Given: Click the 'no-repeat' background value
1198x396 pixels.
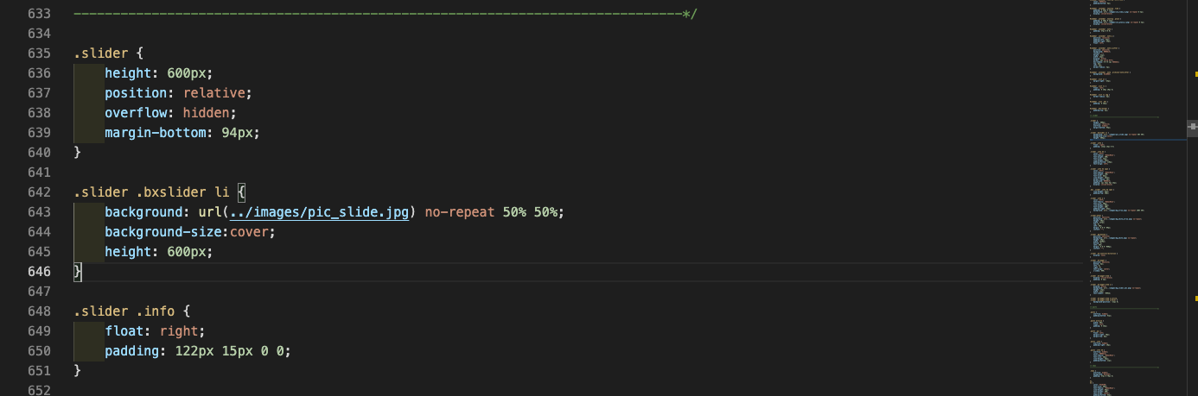Looking at the screenshot, I should coord(459,212).
